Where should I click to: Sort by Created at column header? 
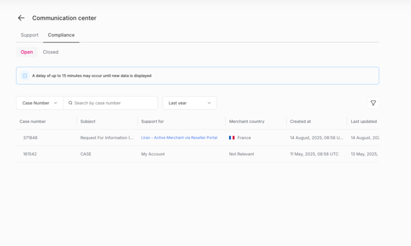point(300,122)
